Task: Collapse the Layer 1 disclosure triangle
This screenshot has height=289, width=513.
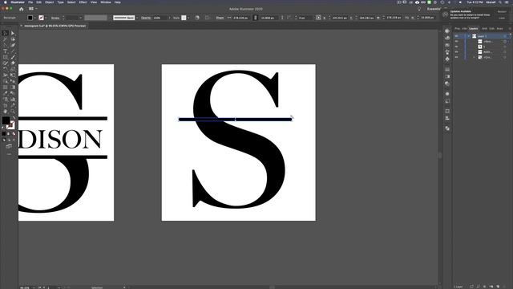Action: pyautogui.click(x=469, y=36)
